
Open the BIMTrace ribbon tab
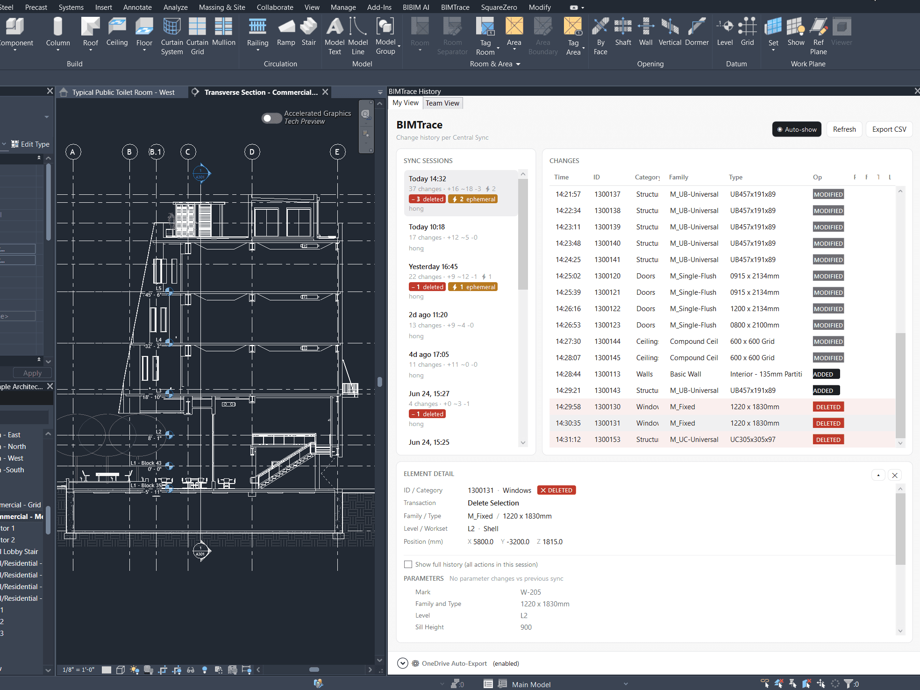coord(455,7)
